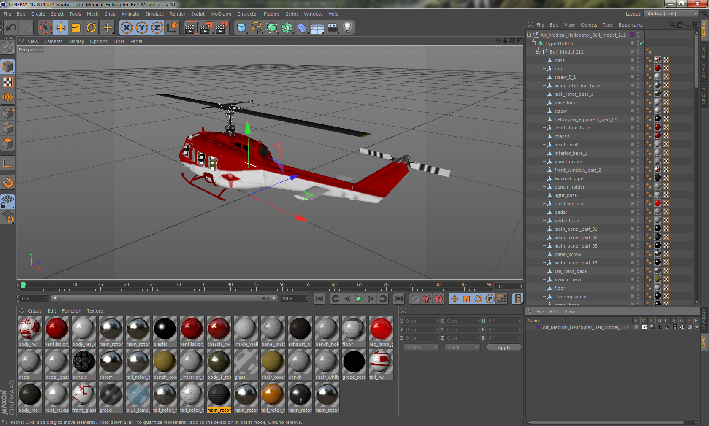Image resolution: width=709 pixels, height=426 pixels.
Task: Open the deformer objects icon
Action: [302, 28]
